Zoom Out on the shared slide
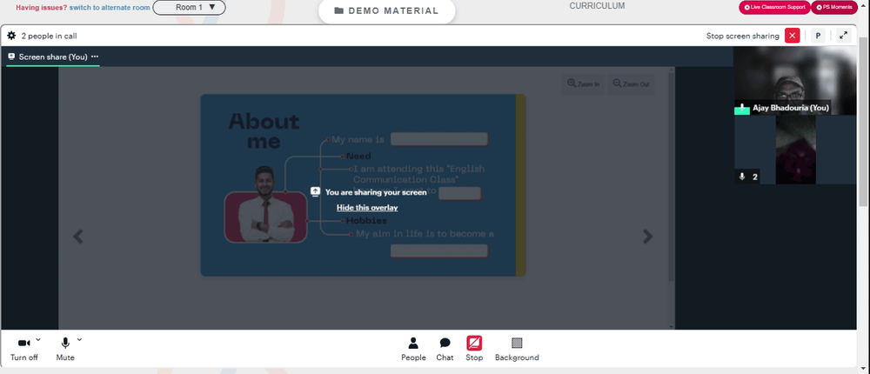The width and height of the screenshot is (870, 374). tap(631, 84)
